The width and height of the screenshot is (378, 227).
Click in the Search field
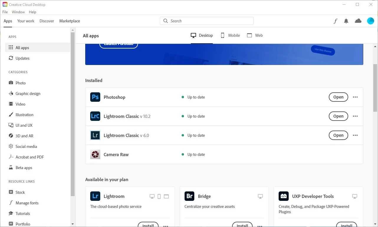[207, 21]
